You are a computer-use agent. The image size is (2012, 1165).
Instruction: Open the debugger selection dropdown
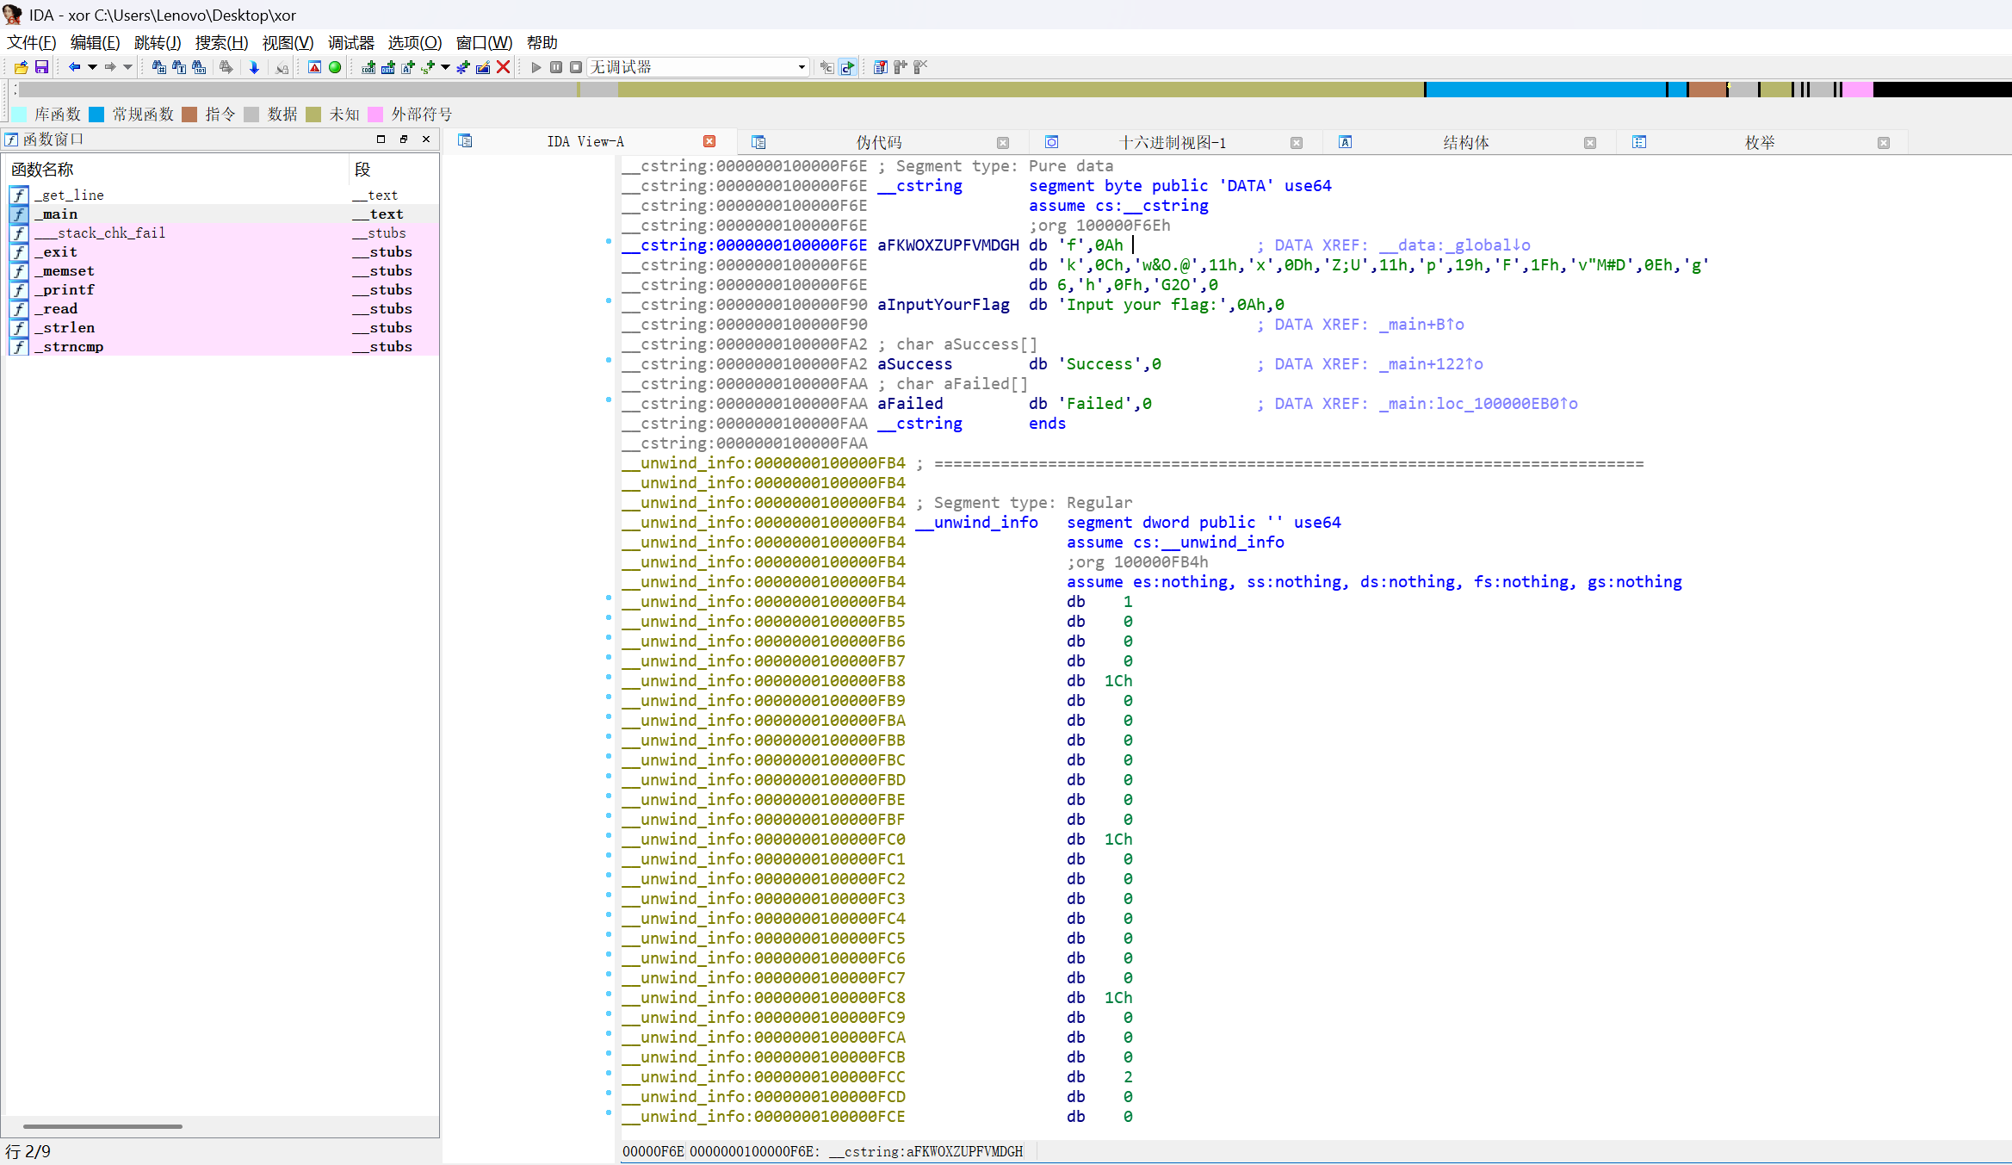coord(802,67)
